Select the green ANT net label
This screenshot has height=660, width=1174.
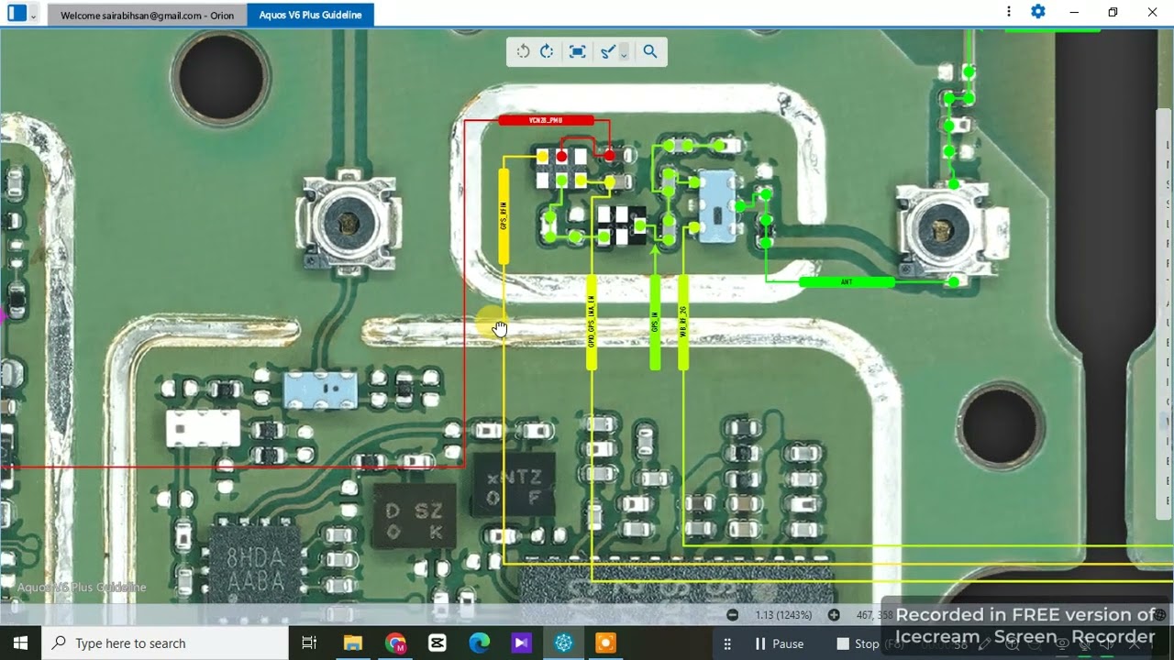[x=847, y=282]
